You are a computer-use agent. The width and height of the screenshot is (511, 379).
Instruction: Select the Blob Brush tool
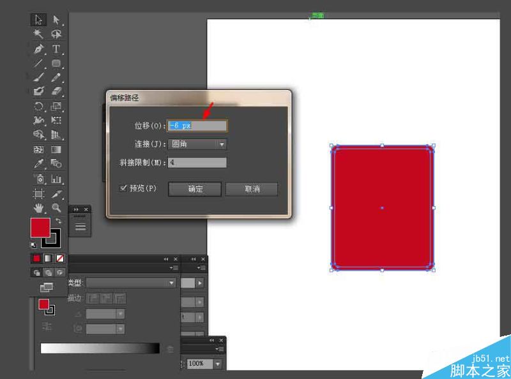click(x=38, y=91)
